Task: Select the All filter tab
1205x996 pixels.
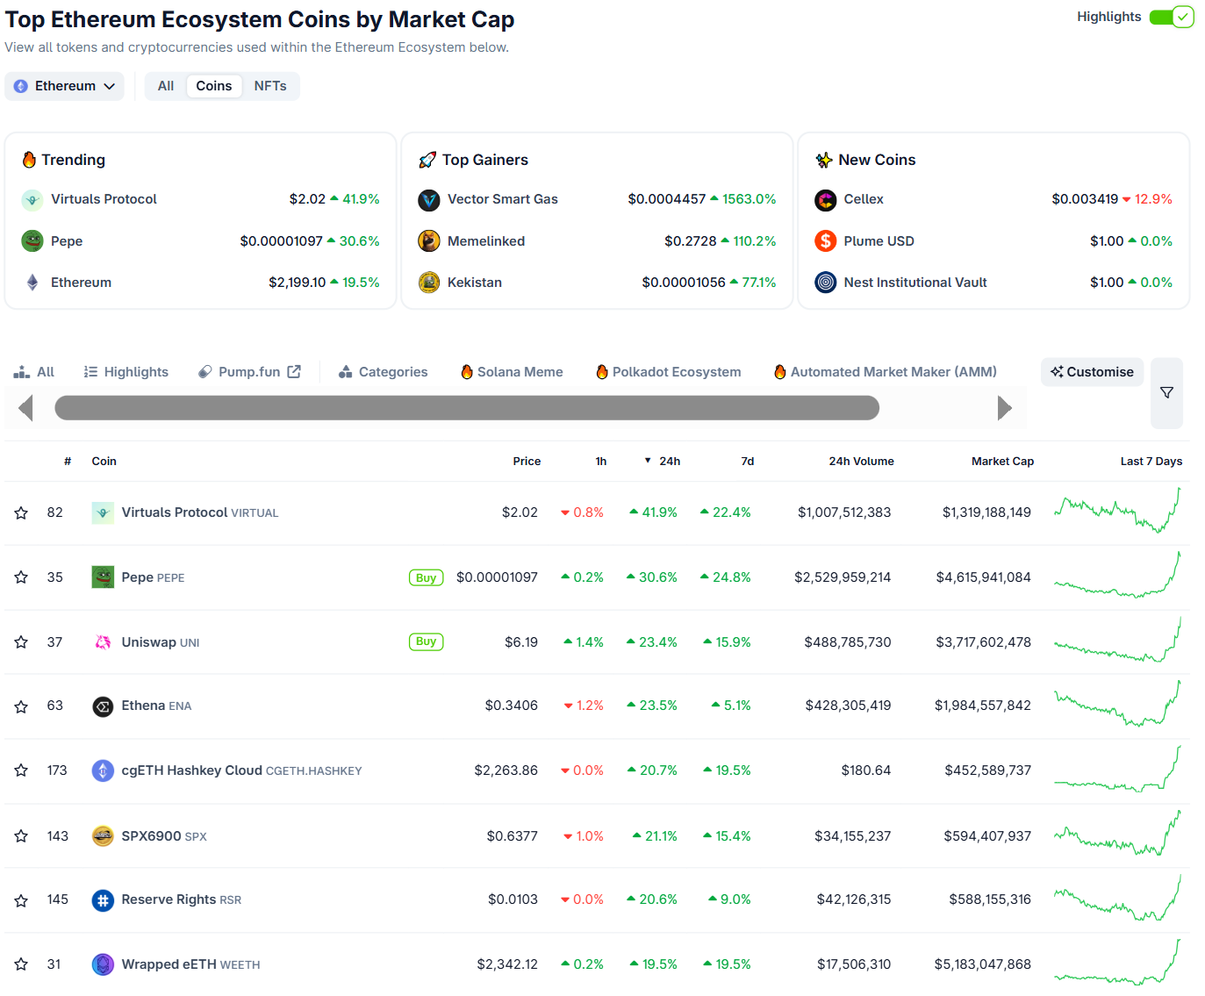Action: click(x=166, y=86)
